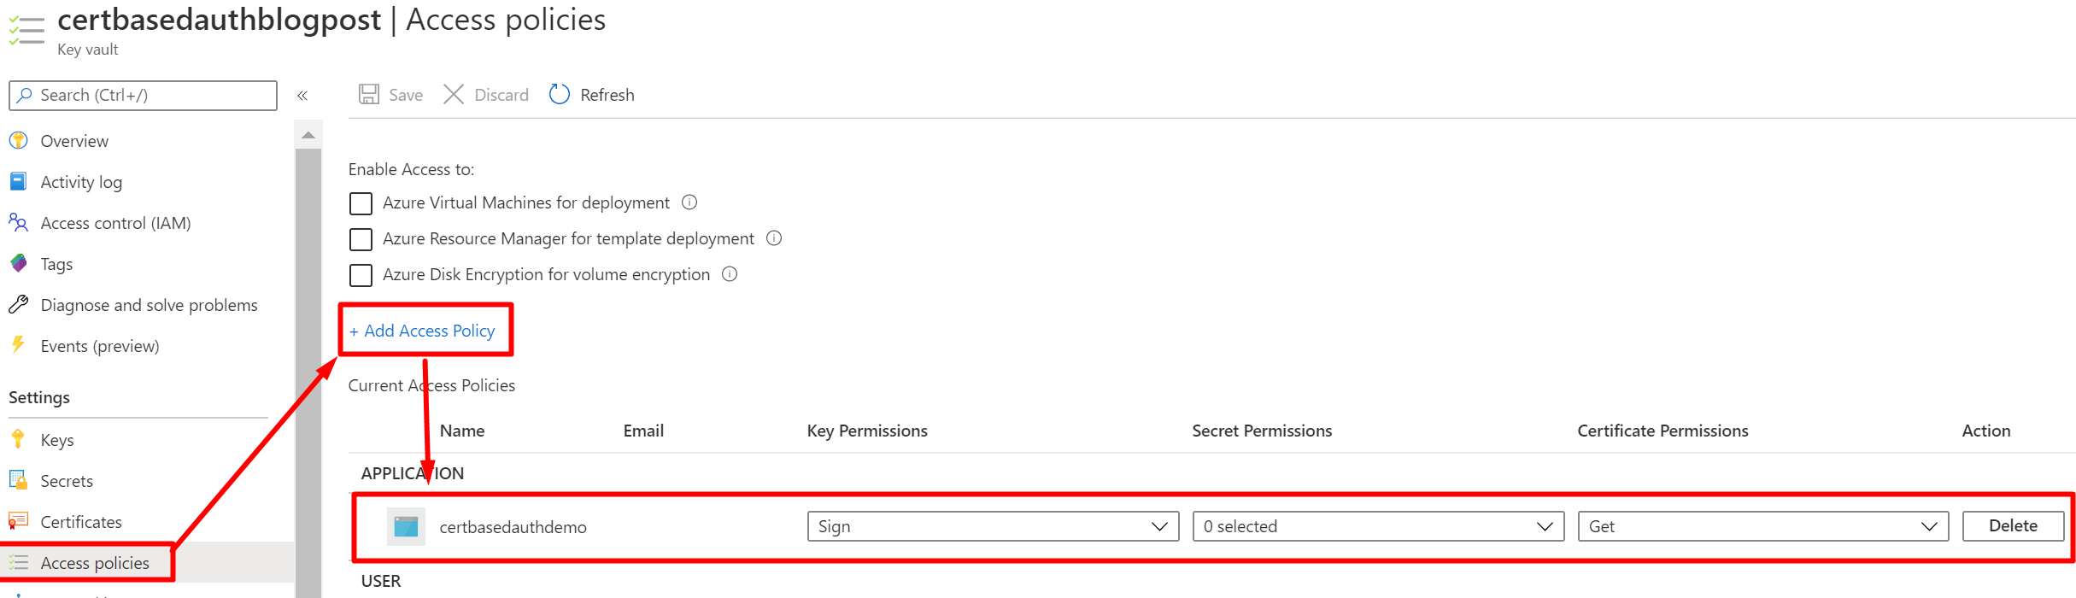Click the Certificates ribbon icon
Screen dimensions: 2076x598
pyautogui.click(x=19, y=521)
